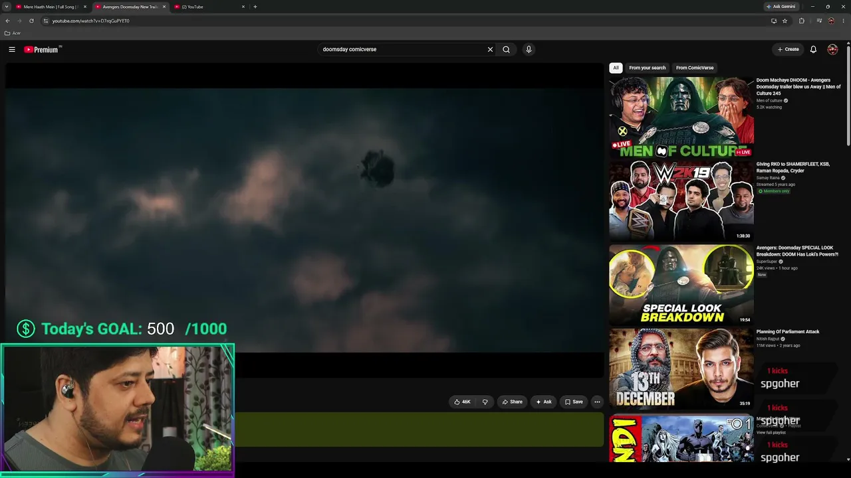
Task: Click the video player area
Action: point(304,220)
